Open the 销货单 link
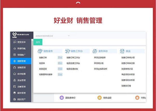 [42, 63]
